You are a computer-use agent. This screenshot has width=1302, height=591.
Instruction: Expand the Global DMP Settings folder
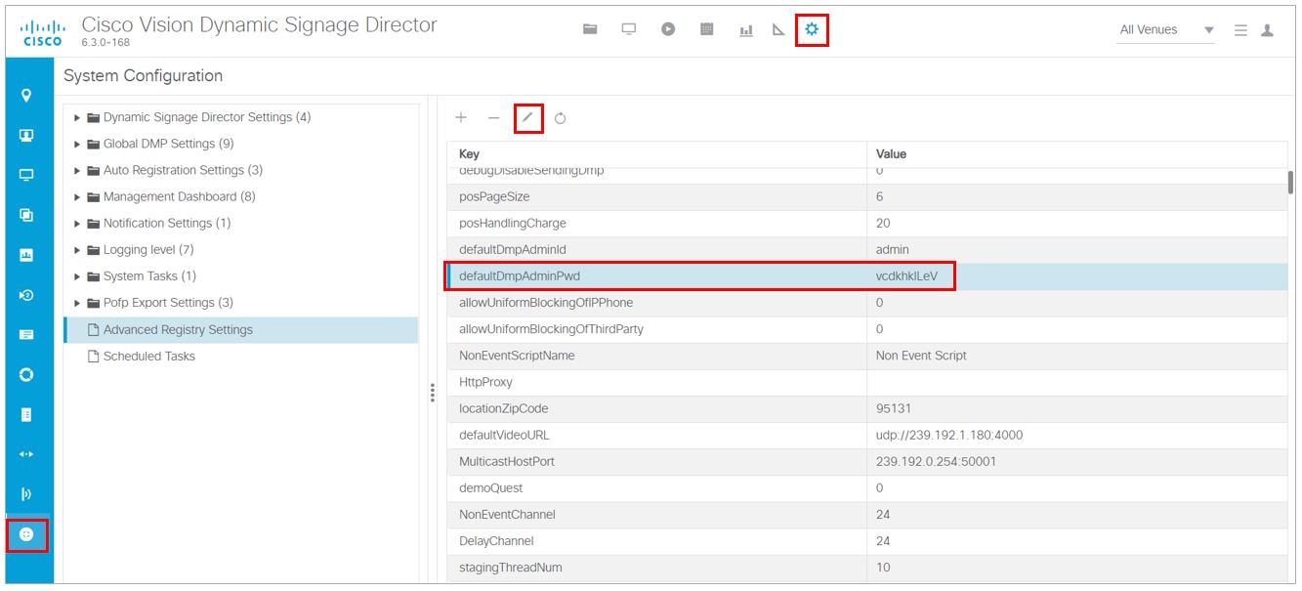pos(78,144)
